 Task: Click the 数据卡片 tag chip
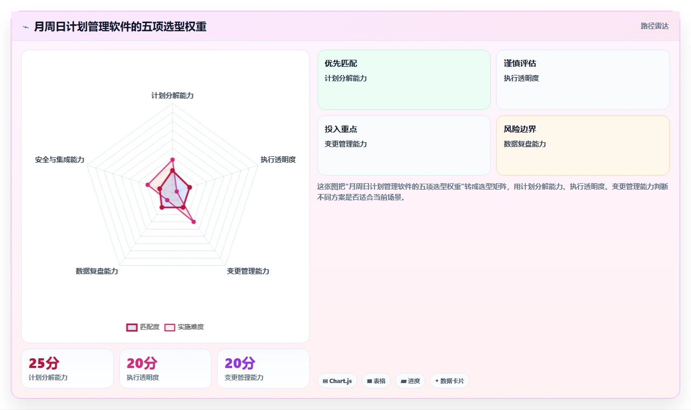(x=450, y=381)
